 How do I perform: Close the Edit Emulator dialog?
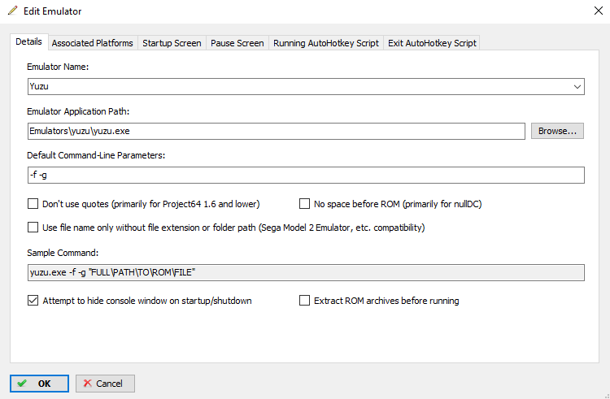tap(599, 11)
